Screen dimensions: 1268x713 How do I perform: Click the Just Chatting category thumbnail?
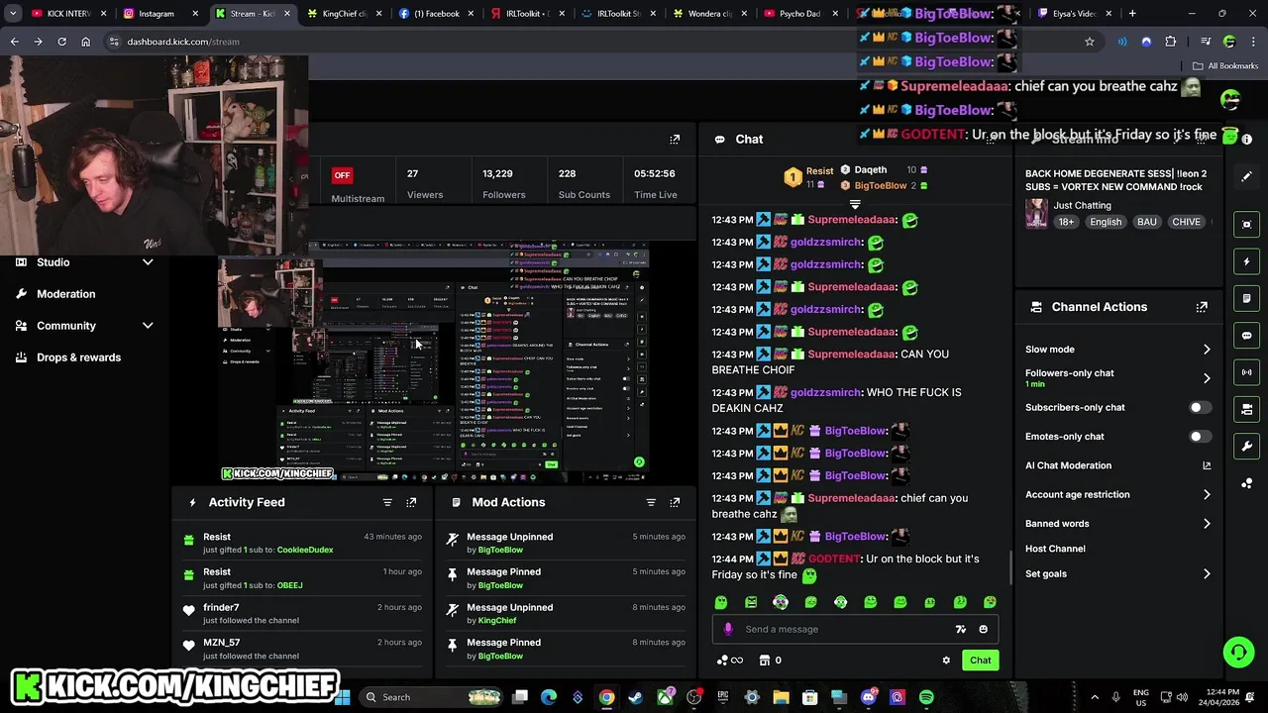click(x=1036, y=213)
